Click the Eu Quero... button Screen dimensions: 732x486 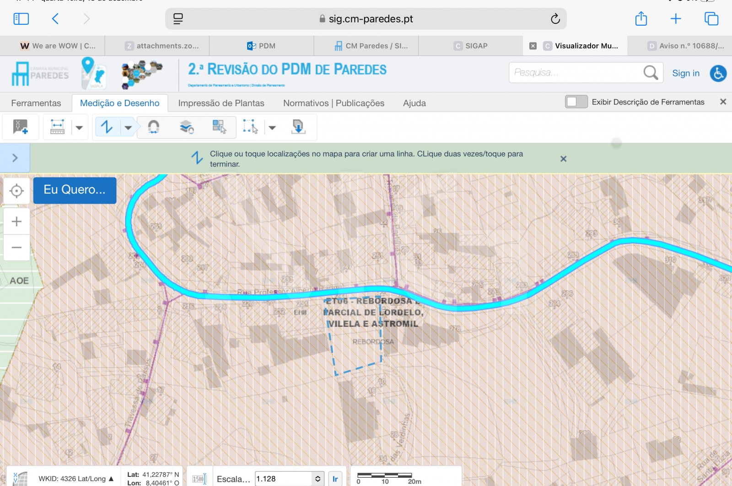(x=74, y=190)
